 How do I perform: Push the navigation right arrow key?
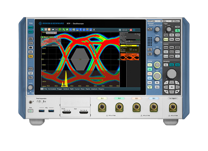(x=178, y=87)
